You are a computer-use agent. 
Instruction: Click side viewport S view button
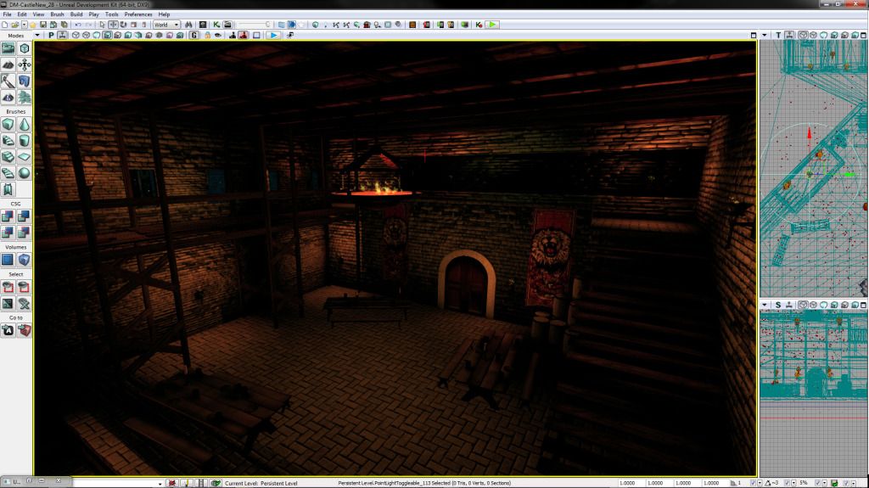pyautogui.click(x=778, y=305)
